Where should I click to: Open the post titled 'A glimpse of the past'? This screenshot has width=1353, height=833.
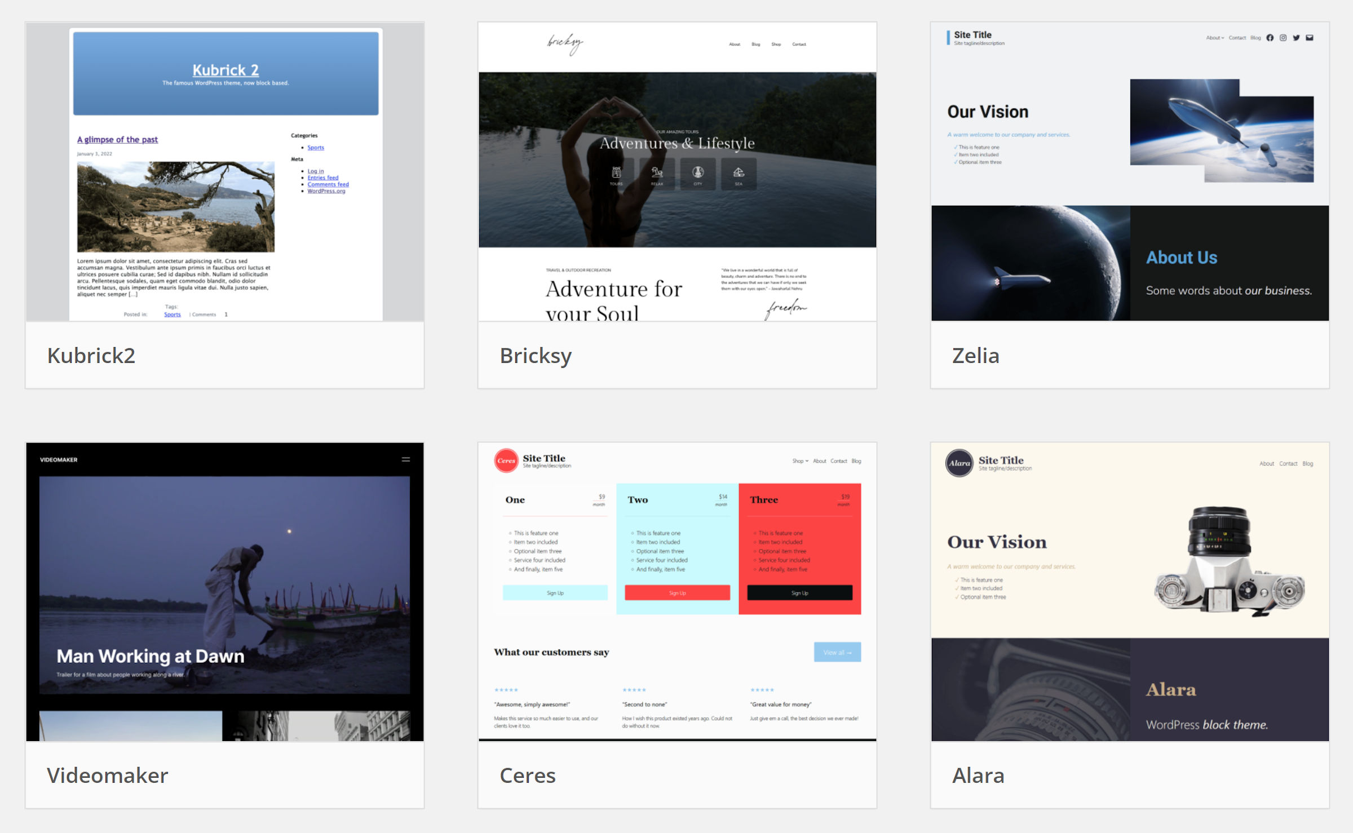(117, 139)
